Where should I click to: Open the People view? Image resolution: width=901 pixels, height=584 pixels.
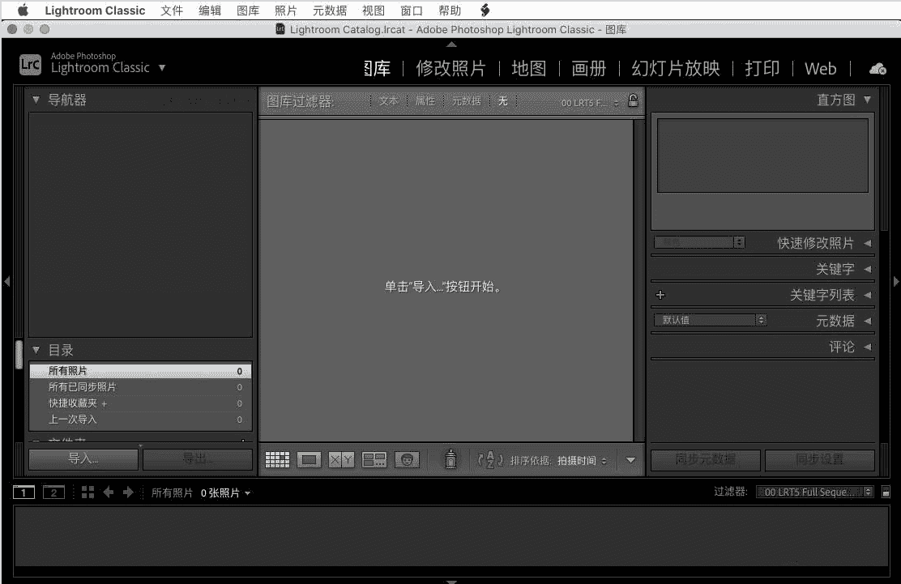(x=407, y=459)
